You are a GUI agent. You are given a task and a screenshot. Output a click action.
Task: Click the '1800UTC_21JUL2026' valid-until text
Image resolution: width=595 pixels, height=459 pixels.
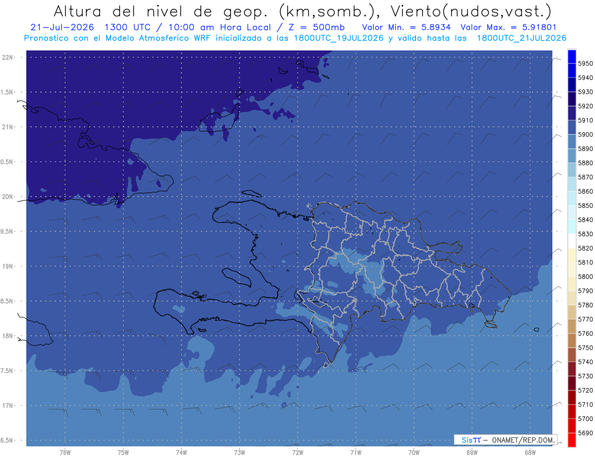[x=522, y=38]
